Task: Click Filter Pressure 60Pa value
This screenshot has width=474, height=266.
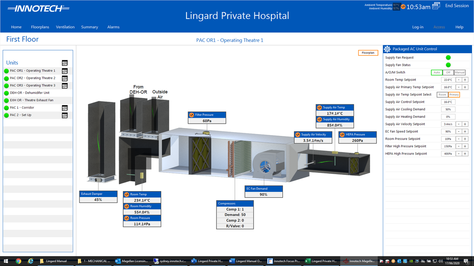Action: click(207, 121)
